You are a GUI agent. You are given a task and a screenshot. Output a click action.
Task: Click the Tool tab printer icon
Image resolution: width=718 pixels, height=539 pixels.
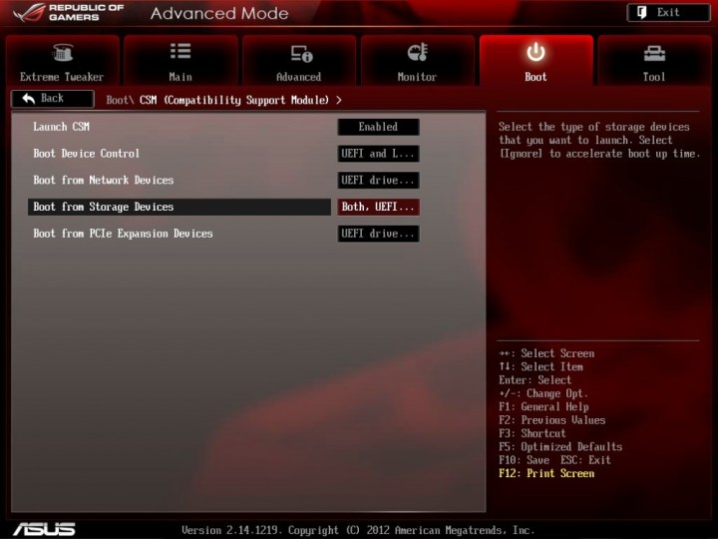pos(654,53)
